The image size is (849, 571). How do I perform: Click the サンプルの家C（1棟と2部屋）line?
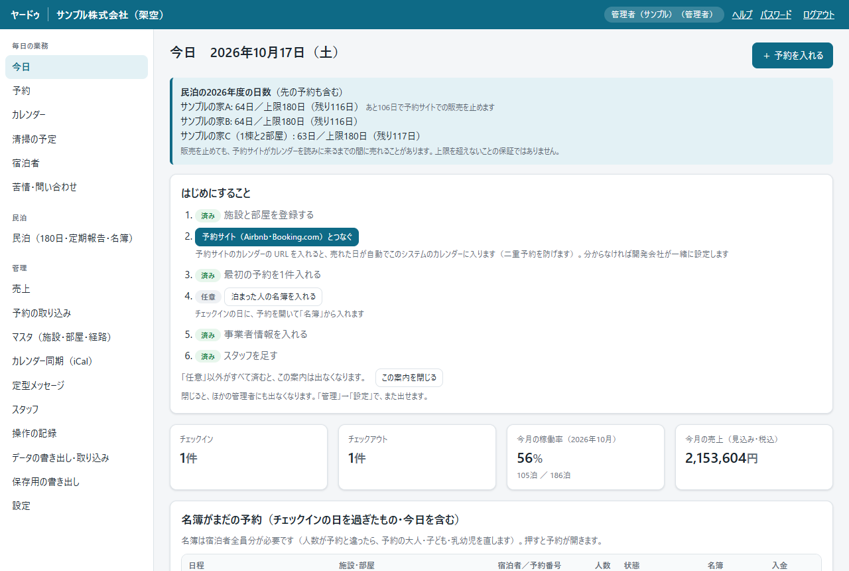(x=301, y=136)
